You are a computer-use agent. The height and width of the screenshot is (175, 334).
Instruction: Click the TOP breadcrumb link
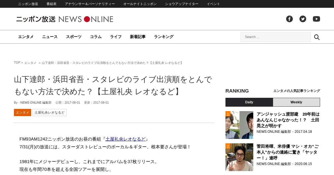point(17,63)
